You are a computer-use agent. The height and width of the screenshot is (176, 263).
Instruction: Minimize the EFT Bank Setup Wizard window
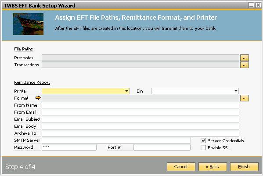tap(251, 5)
